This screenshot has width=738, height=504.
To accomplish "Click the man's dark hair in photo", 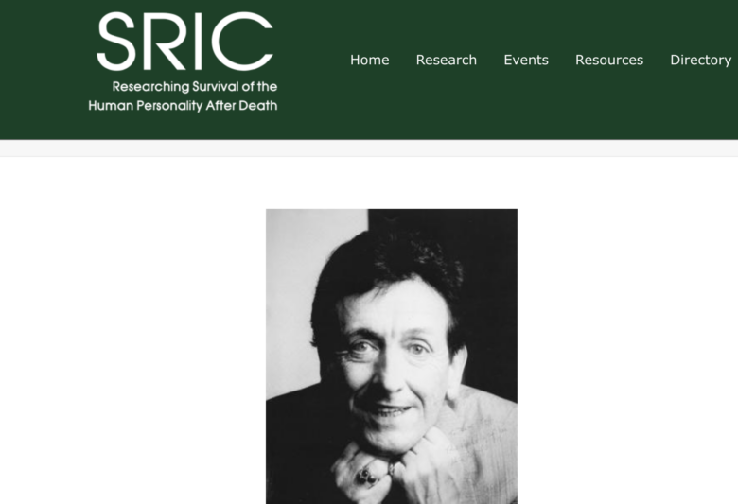I will tap(386, 269).
